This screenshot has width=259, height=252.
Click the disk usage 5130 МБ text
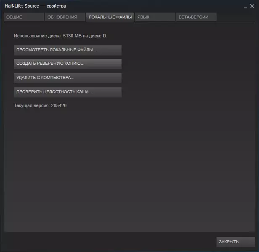[x=61, y=36]
